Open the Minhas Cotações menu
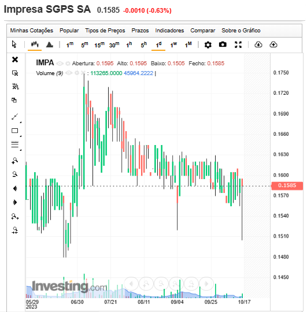The height and width of the screenshot is (312, 307). coord(32,31)
